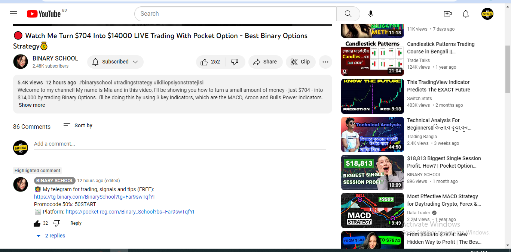Open Switch Stats channel name
The width and height of the screenshot is (511, 252).
pos(419,99)
